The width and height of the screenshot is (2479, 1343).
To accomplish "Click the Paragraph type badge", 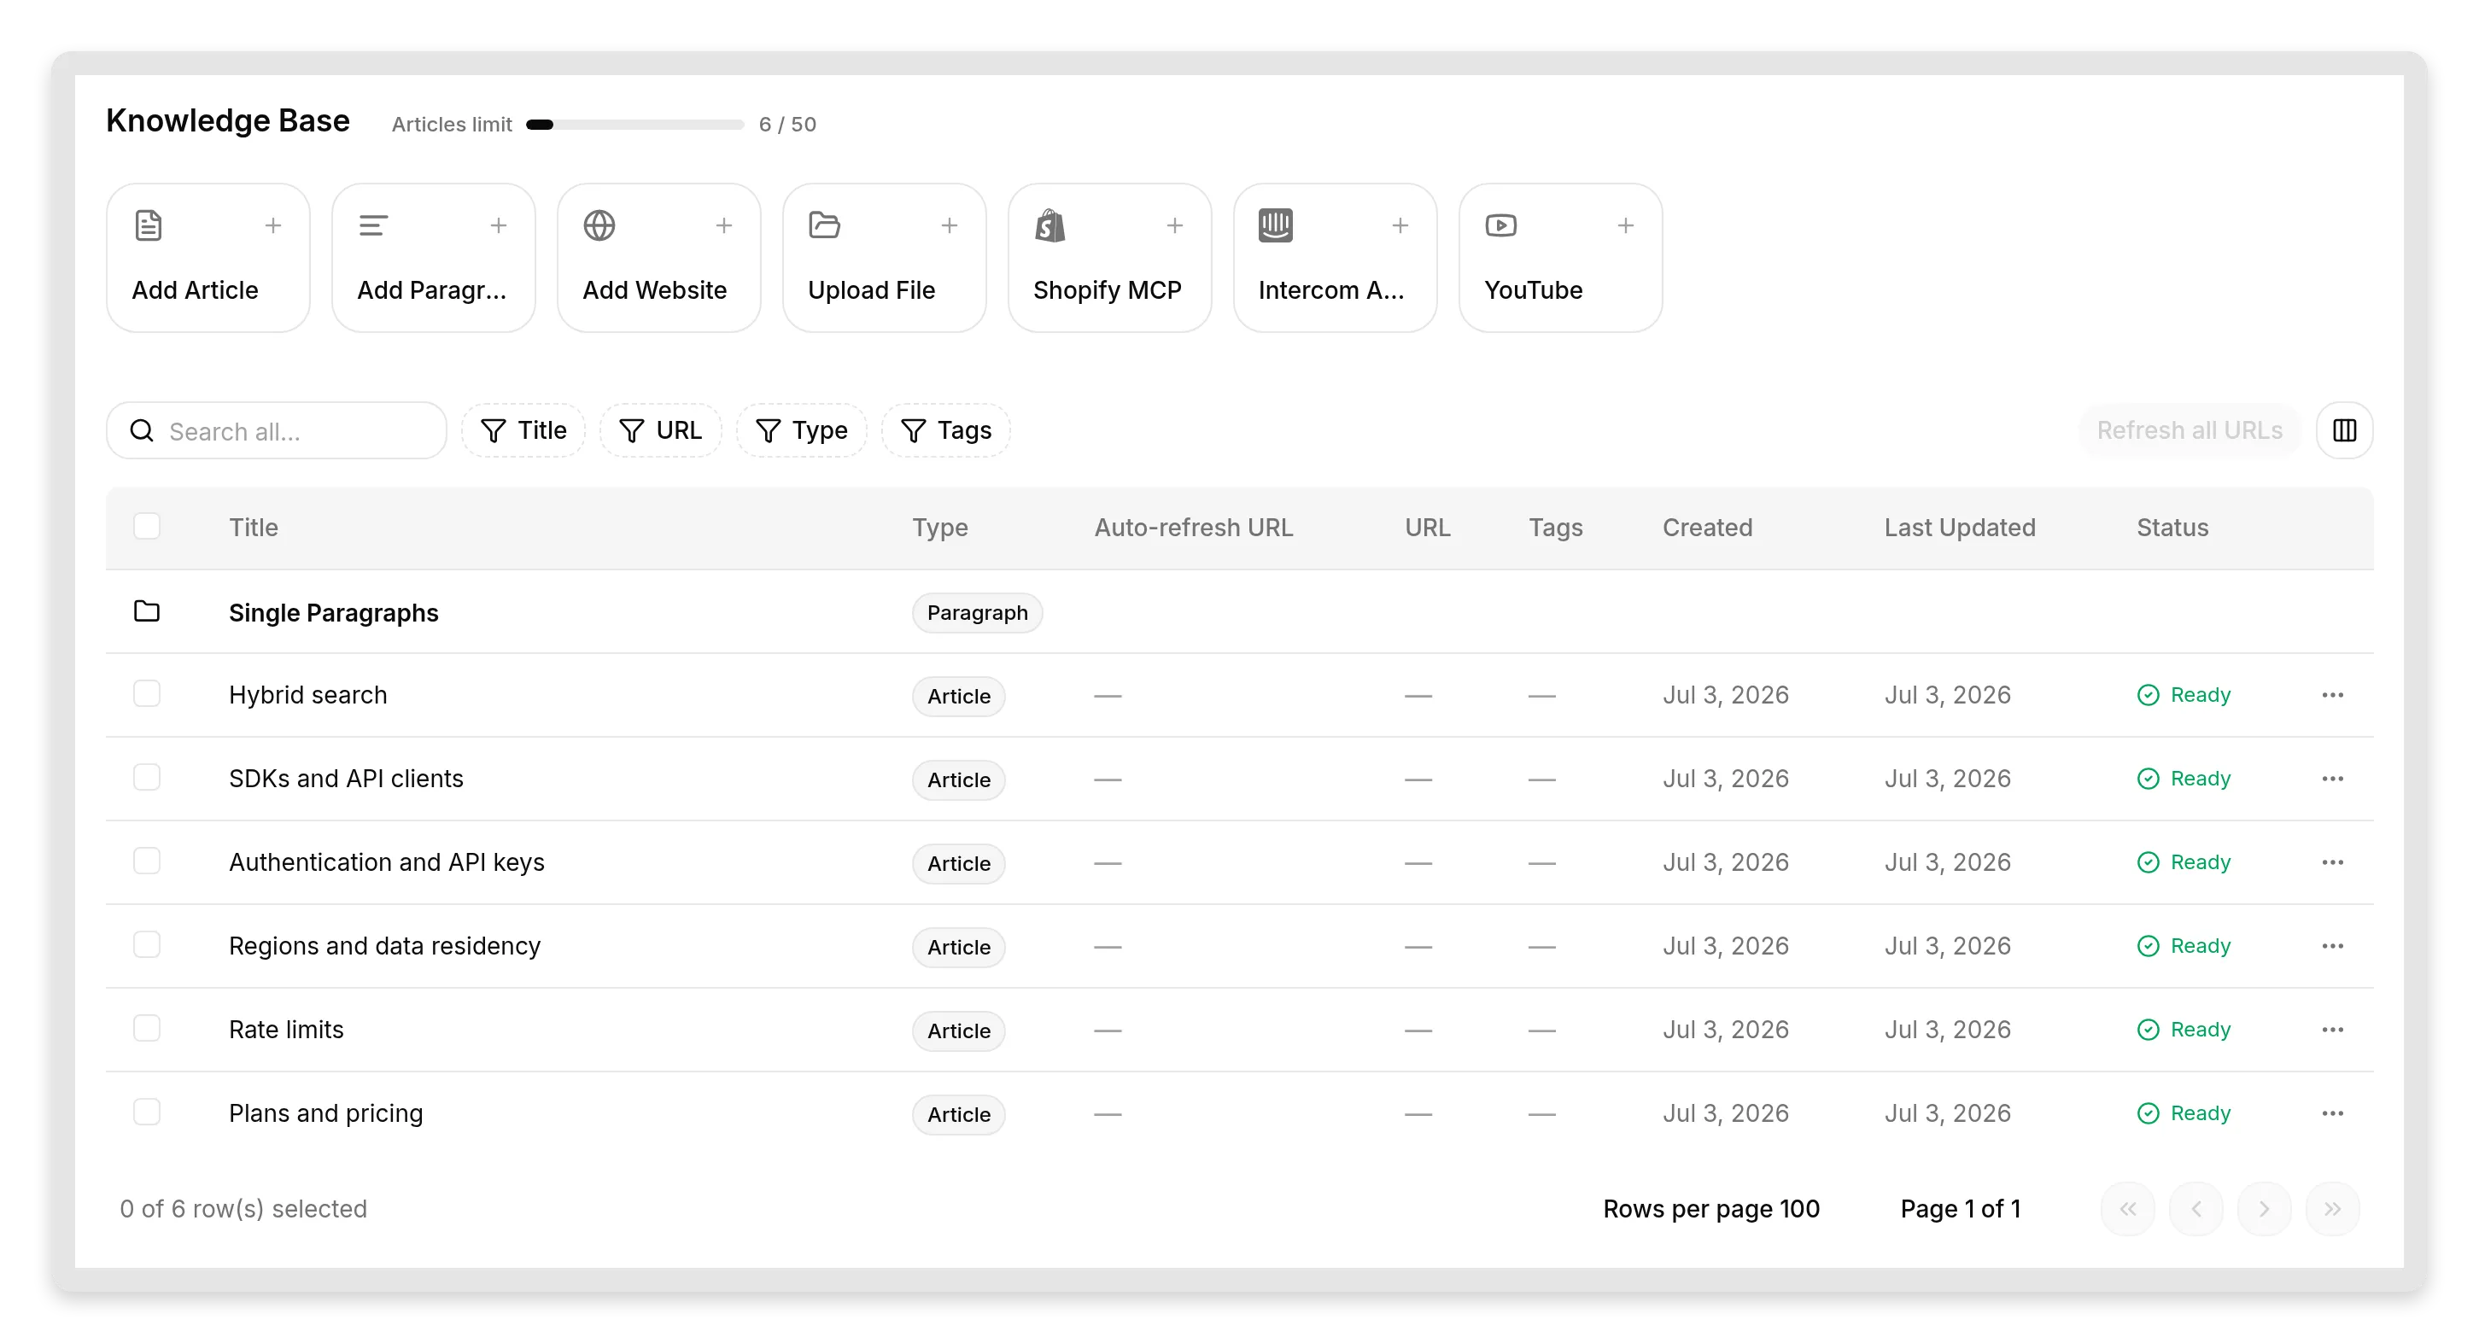I will [x=977, y=613].
